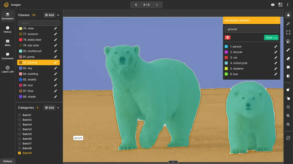Expand the bottom panel chevron
293x164 pixels.
[173, 162]
